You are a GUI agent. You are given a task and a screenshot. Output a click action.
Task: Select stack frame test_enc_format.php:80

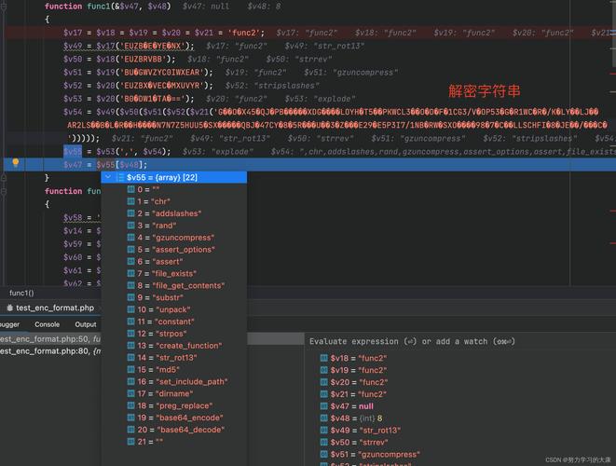coord(50,351)
